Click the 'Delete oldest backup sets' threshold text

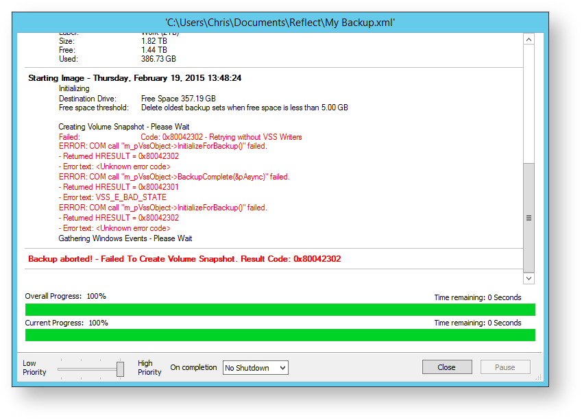click(245, 107)
